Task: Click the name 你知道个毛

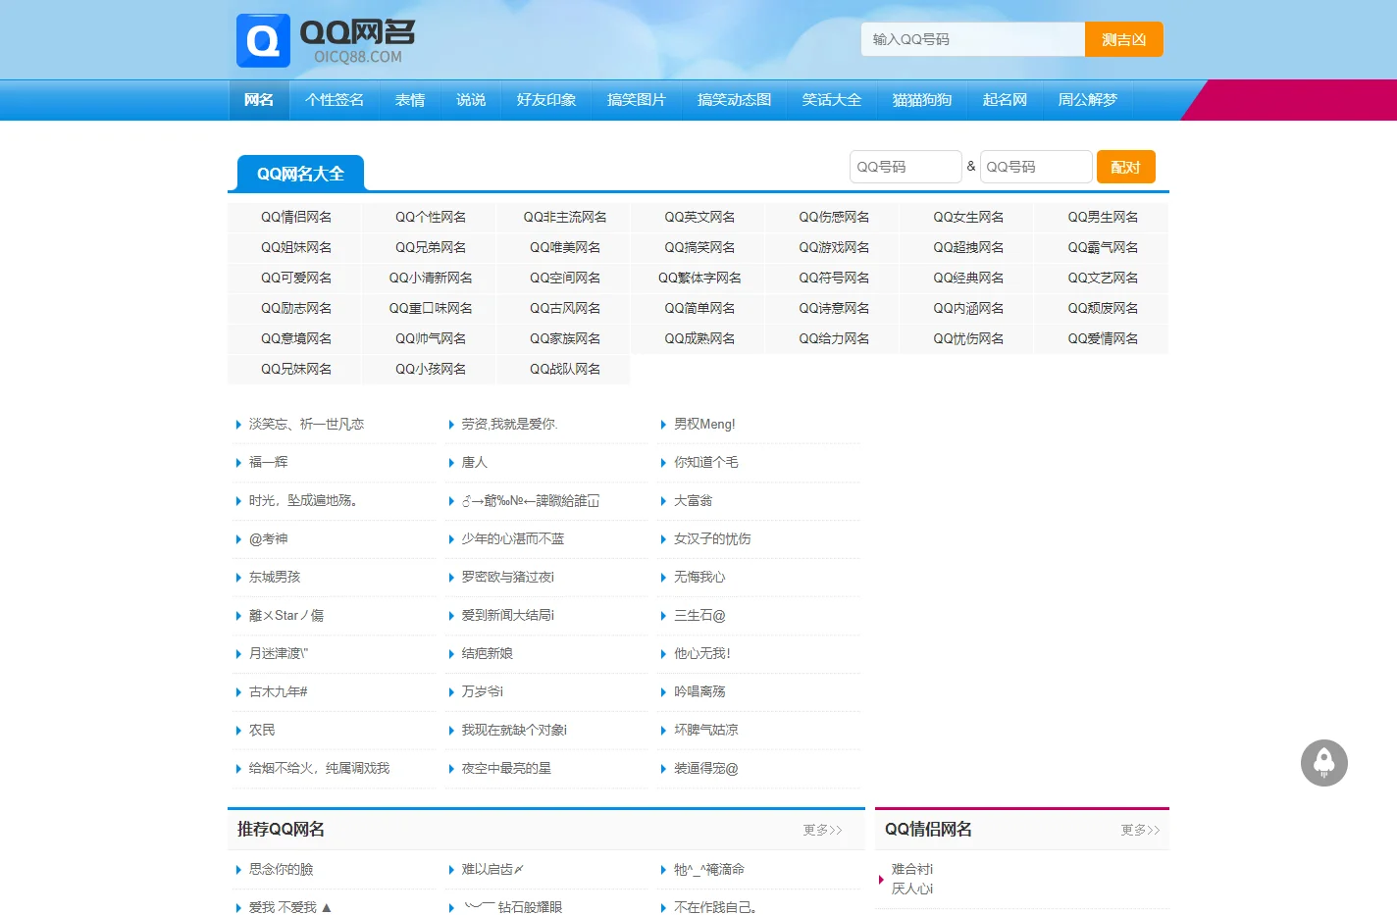Action: point(705,462)
